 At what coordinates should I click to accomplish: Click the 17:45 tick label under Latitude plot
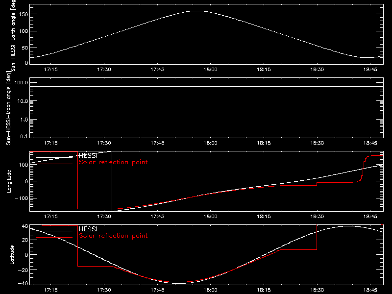(157, 290)
